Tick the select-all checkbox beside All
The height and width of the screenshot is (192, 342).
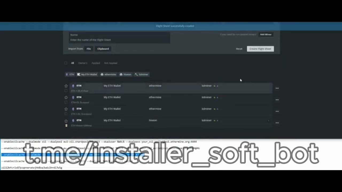(x=66, y=63)
